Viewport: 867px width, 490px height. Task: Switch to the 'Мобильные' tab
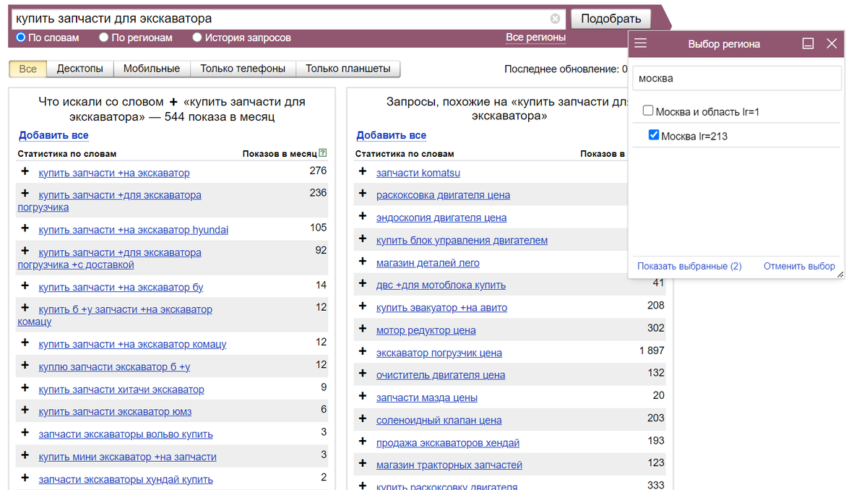[x=152, y=69]
